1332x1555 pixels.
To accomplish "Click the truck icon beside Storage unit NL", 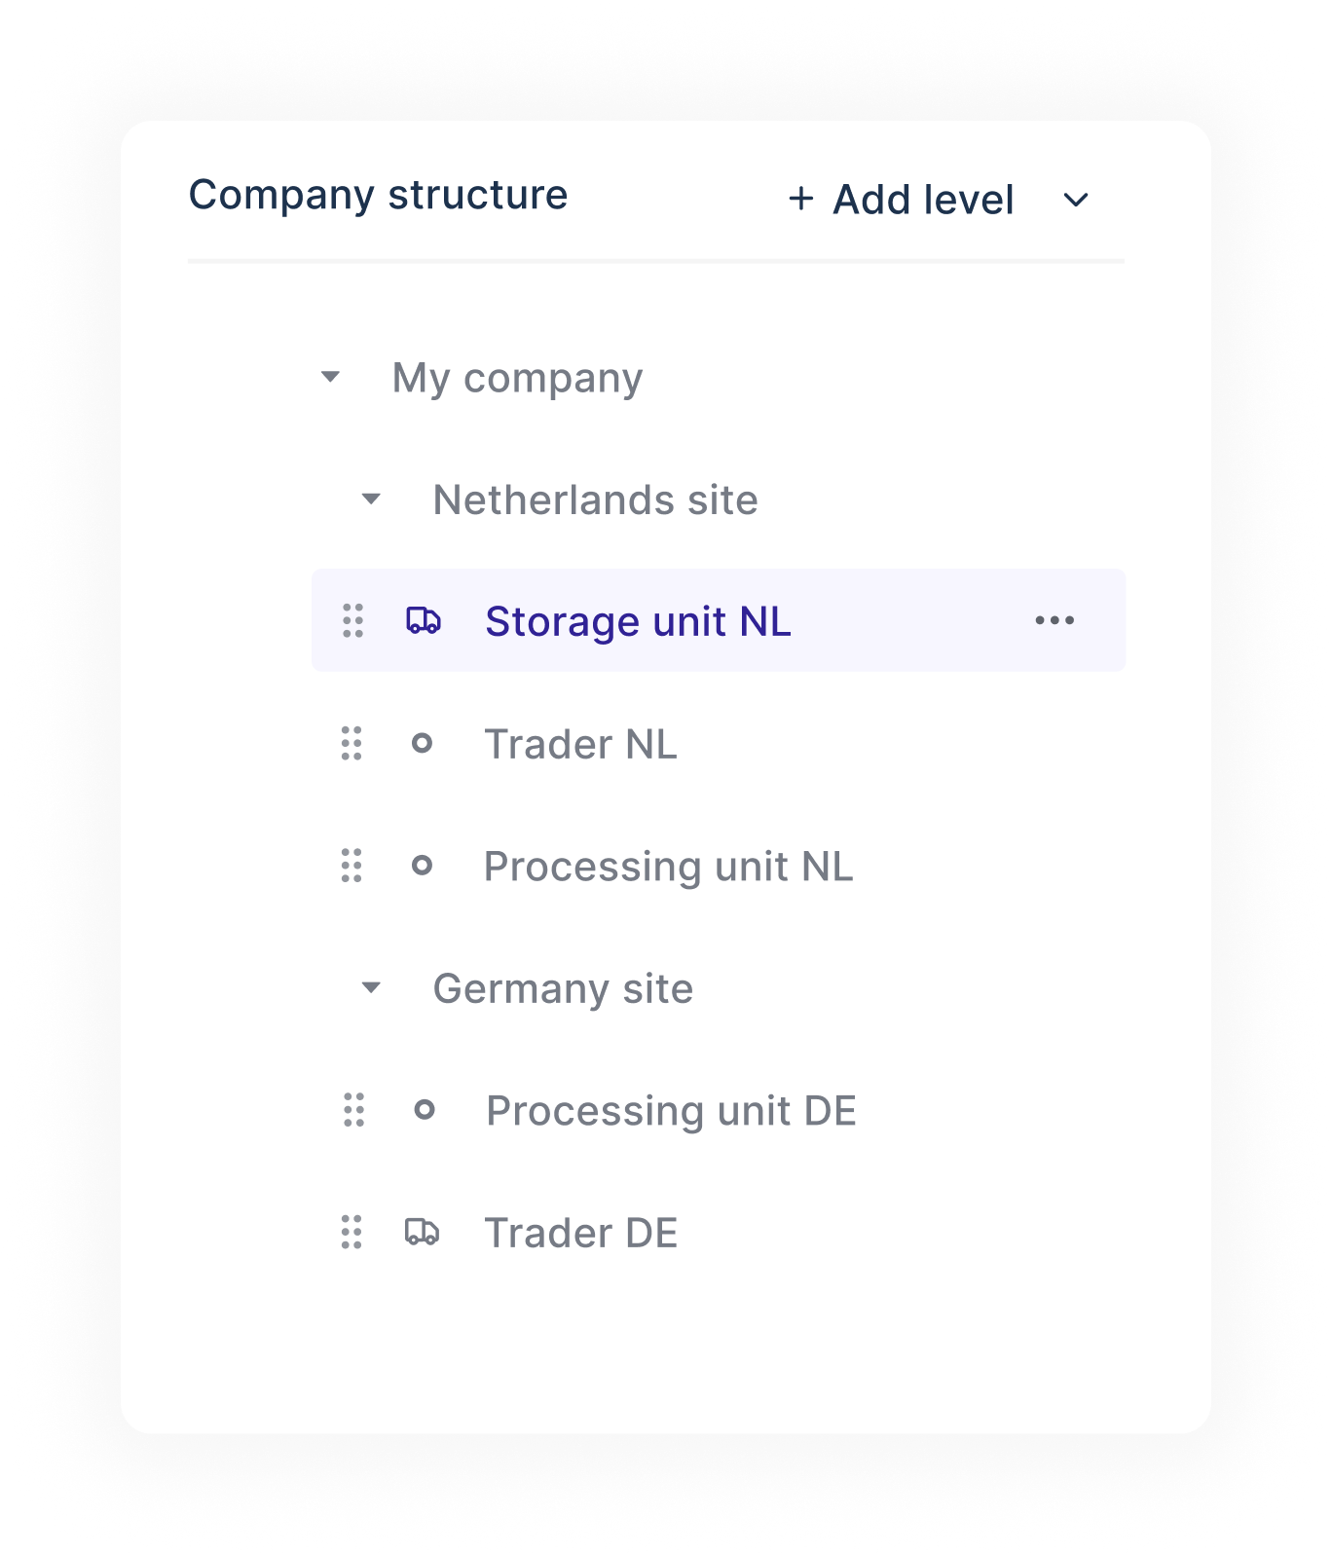I will [424, 620].
